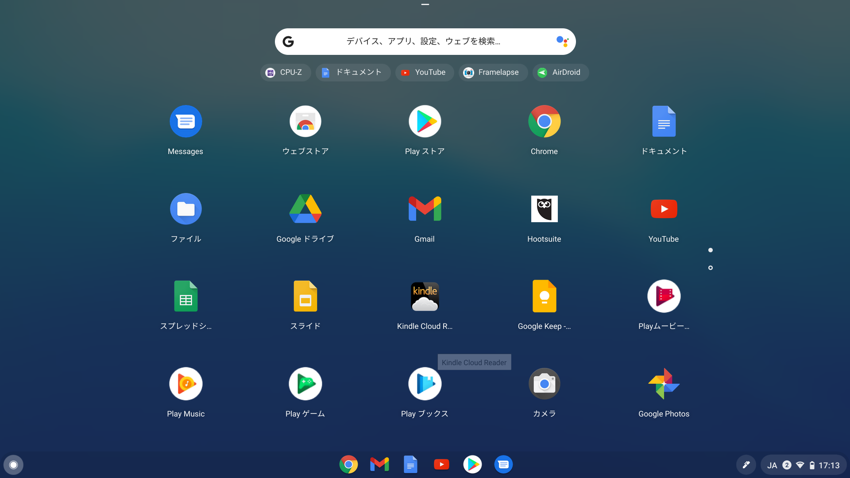This screenshot has width=850, height=478.
Task: Open the ファイル files app
Action: 185,209
